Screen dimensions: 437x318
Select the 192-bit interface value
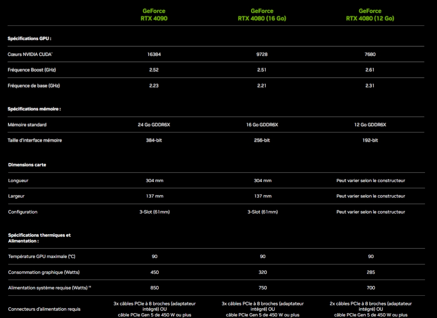370,140
